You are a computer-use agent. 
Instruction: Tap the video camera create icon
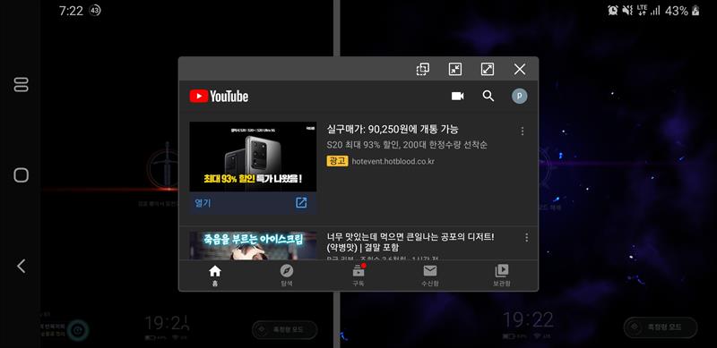pos(457,96)
